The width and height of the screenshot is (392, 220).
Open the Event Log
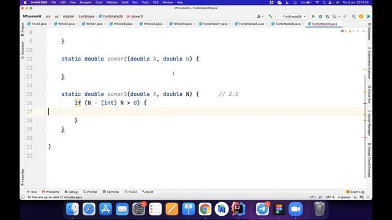click(x=355, y=192)
